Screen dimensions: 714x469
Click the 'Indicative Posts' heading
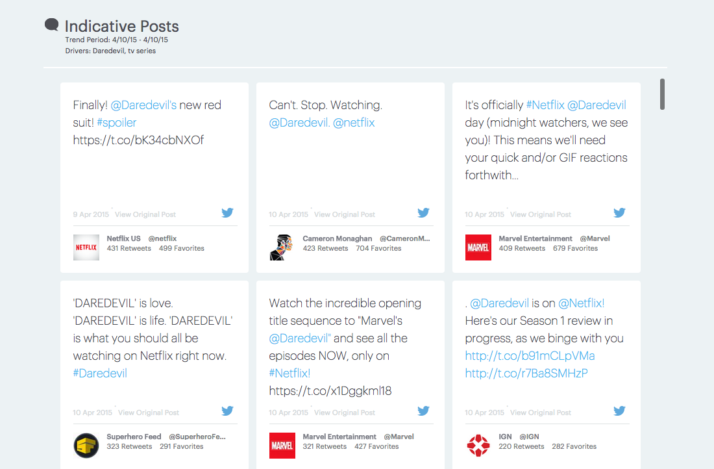tap(121, 26)
